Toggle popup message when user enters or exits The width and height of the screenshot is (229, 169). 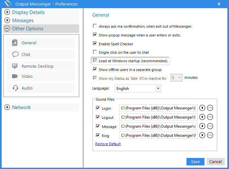tap(95, 35)
